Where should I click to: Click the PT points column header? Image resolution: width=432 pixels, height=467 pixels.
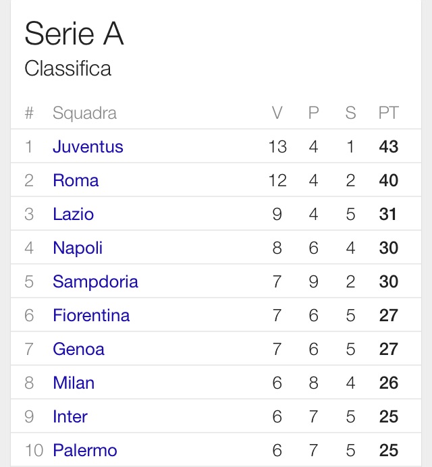tap(388, 113)
